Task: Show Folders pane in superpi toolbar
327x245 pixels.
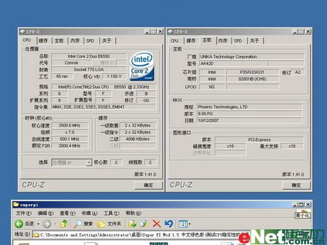Action: pos(109,223)
